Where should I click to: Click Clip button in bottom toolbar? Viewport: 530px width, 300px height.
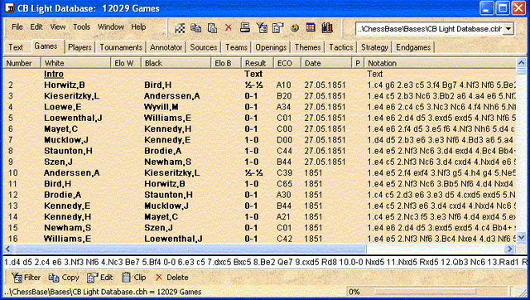click(134, 278)
